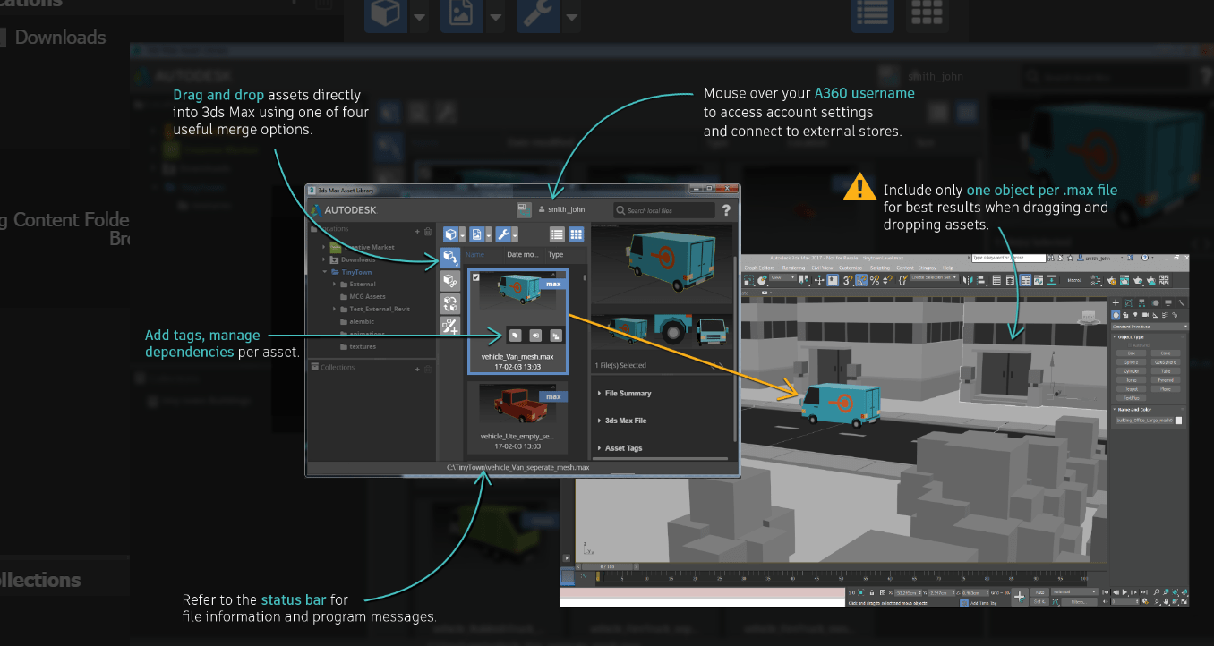Open the Civil View menu
1214x646 pixels.
click(825, 268)
